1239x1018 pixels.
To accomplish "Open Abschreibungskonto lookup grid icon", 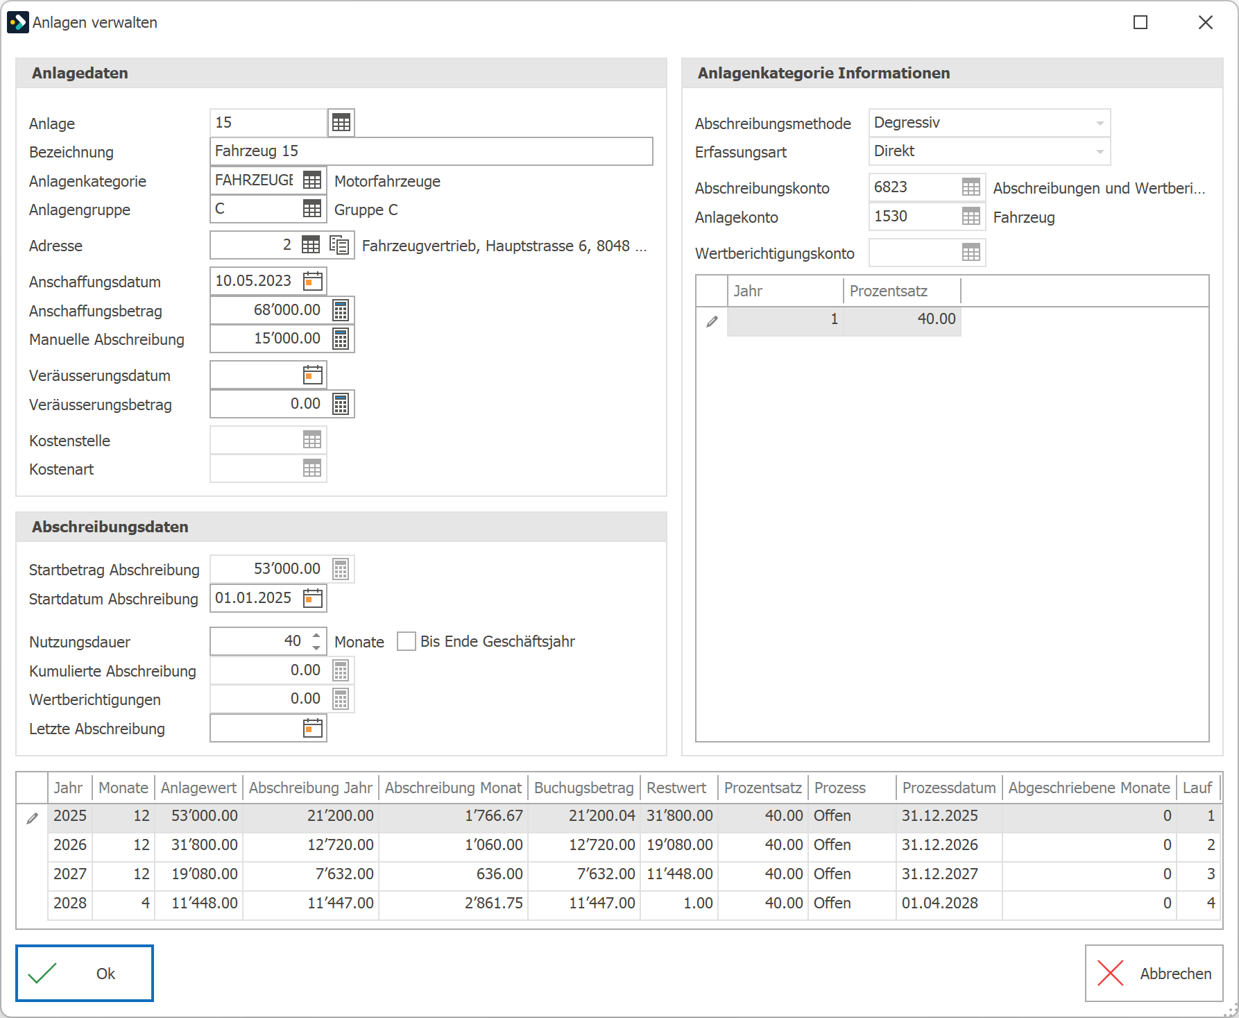I will pos(971,187).
